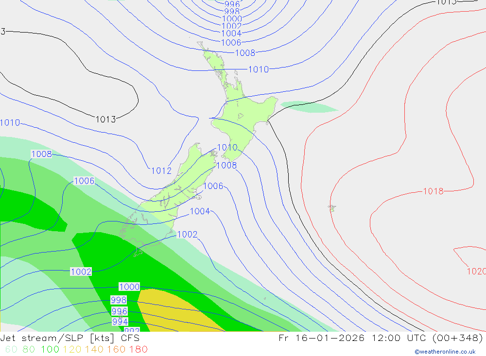
Task: Click the 1012 isobar label
Action: click(x=161, y=171)
